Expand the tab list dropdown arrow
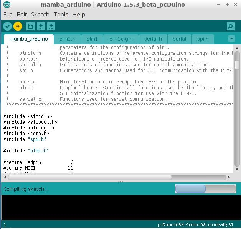Viewport: 241px width, 229px height. click(x=231, y=39)
